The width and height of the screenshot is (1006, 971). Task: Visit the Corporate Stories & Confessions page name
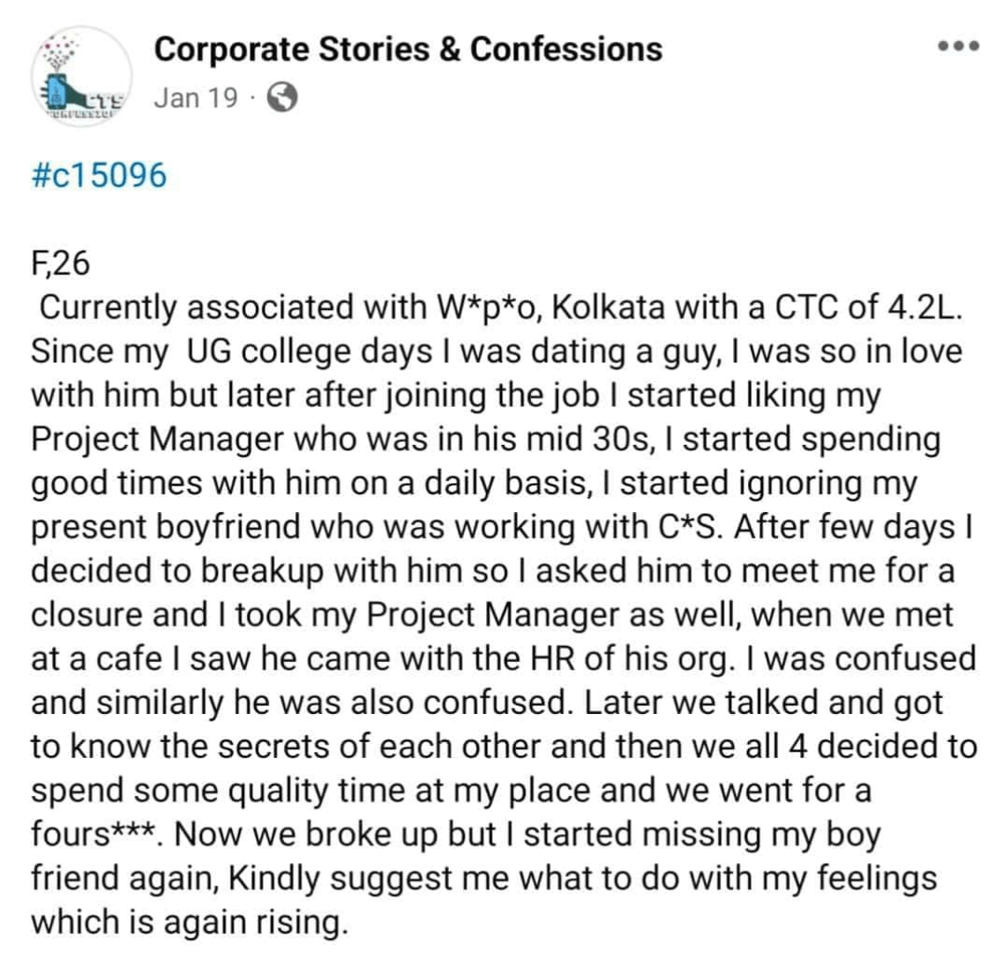pos(408,48)
